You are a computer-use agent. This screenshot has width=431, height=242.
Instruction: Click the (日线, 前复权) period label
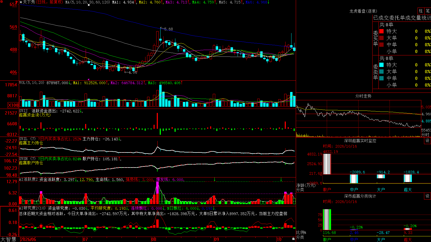[x=50, y=2]
